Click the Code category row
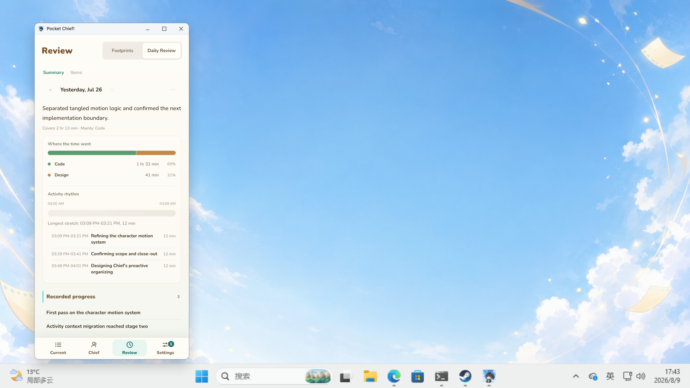The height and width of the screenshot is (388, 690). tap(112, 164)
